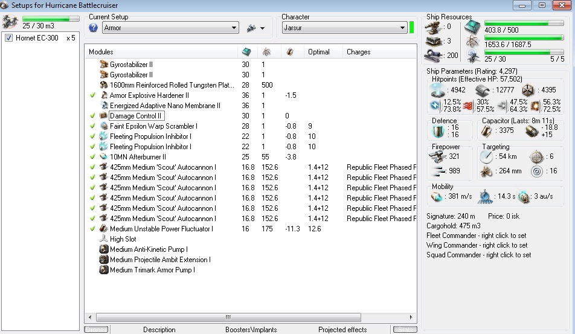Image resolution: width=575 pixels, height=334 pixels.
Task: Click the max velocity icon showing 381 m/s
Action: [437, 196]
